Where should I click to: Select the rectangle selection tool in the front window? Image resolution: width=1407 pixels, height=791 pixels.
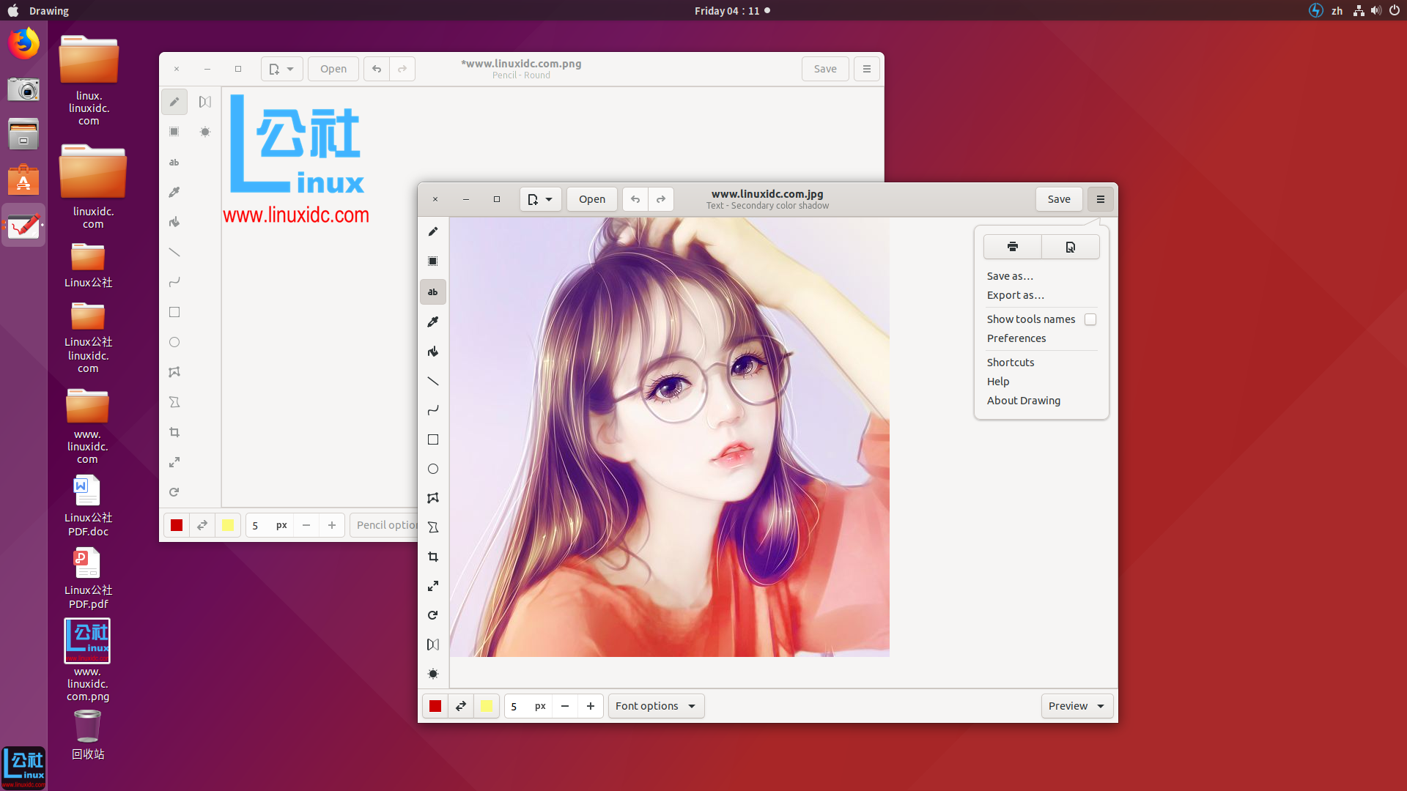click(x=433, y=261)
